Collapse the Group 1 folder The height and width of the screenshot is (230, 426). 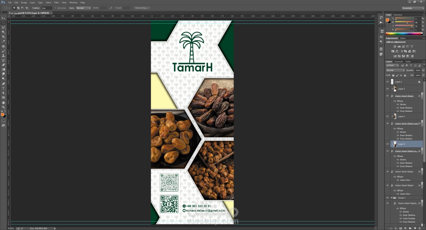coord(392,198)
